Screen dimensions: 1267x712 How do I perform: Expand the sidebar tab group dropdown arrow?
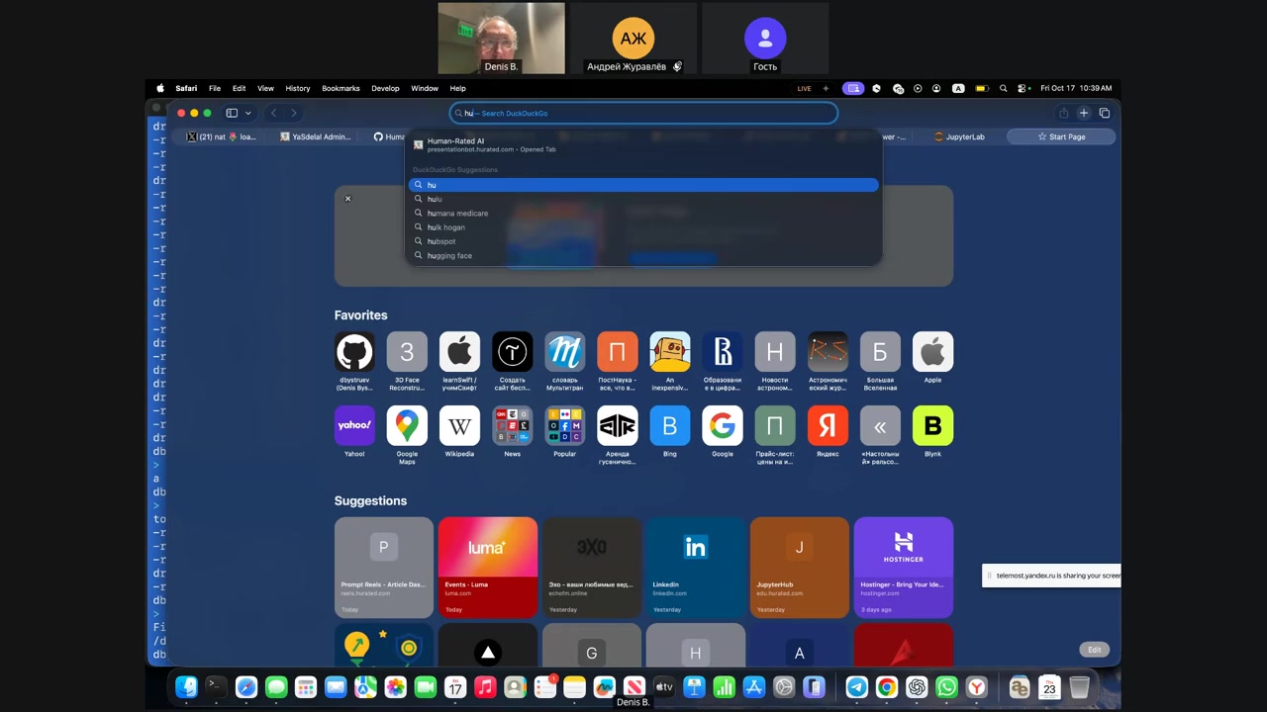(x=248, y=113)
